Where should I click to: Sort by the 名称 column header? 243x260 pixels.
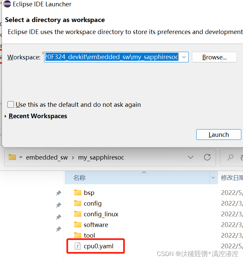point(137,178)
